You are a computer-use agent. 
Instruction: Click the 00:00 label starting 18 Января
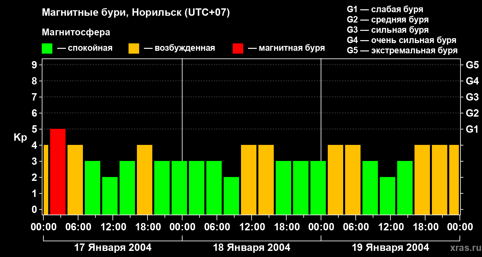[182, 227]
